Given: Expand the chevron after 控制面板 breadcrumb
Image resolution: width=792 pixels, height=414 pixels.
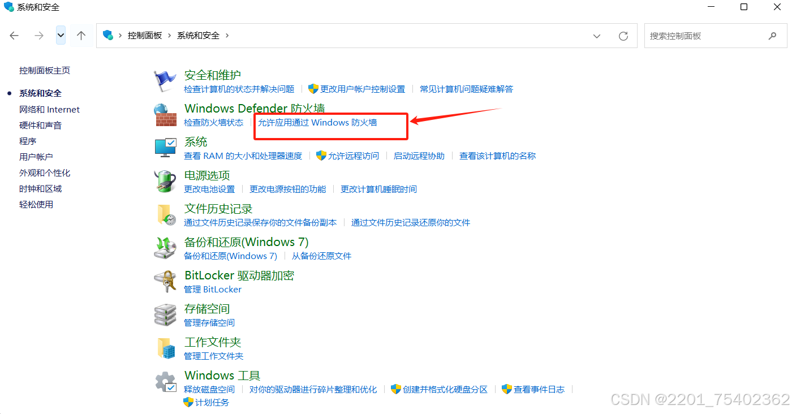Looking at the screenshot, I should (169, 36).
